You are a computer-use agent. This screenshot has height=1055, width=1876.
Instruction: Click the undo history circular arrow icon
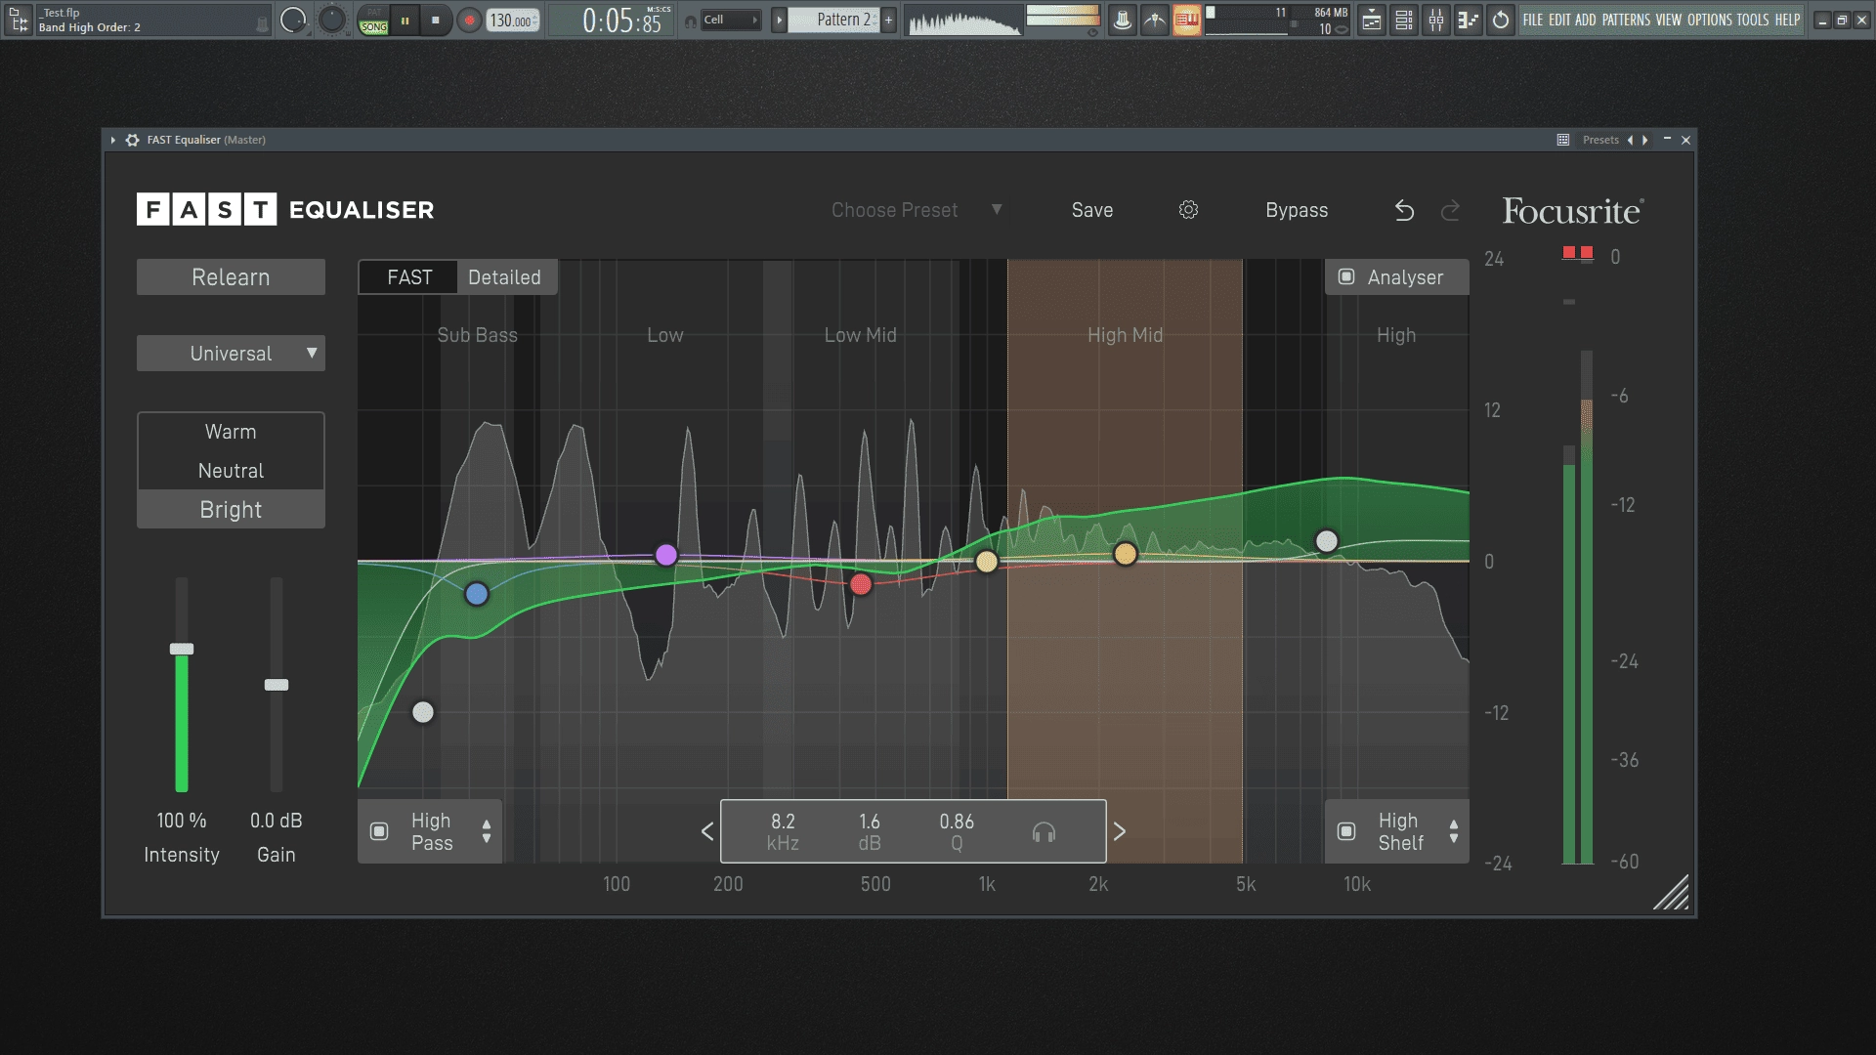(1501, 20)
